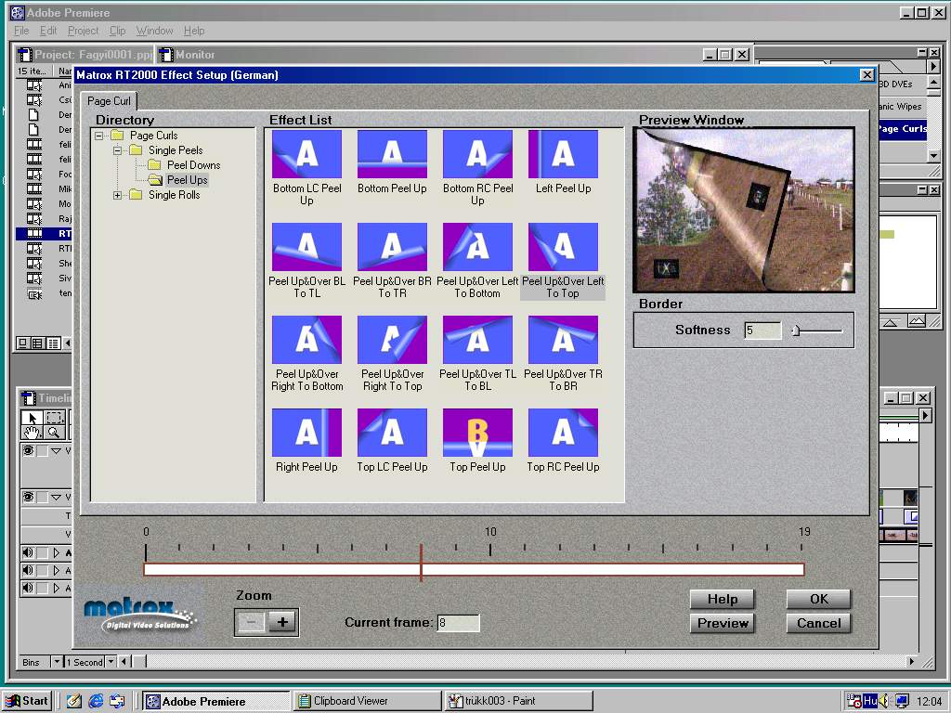Open the Bins dropdown arrow
The width and height of the screenshot is (951, 713).
pos(57,661)
